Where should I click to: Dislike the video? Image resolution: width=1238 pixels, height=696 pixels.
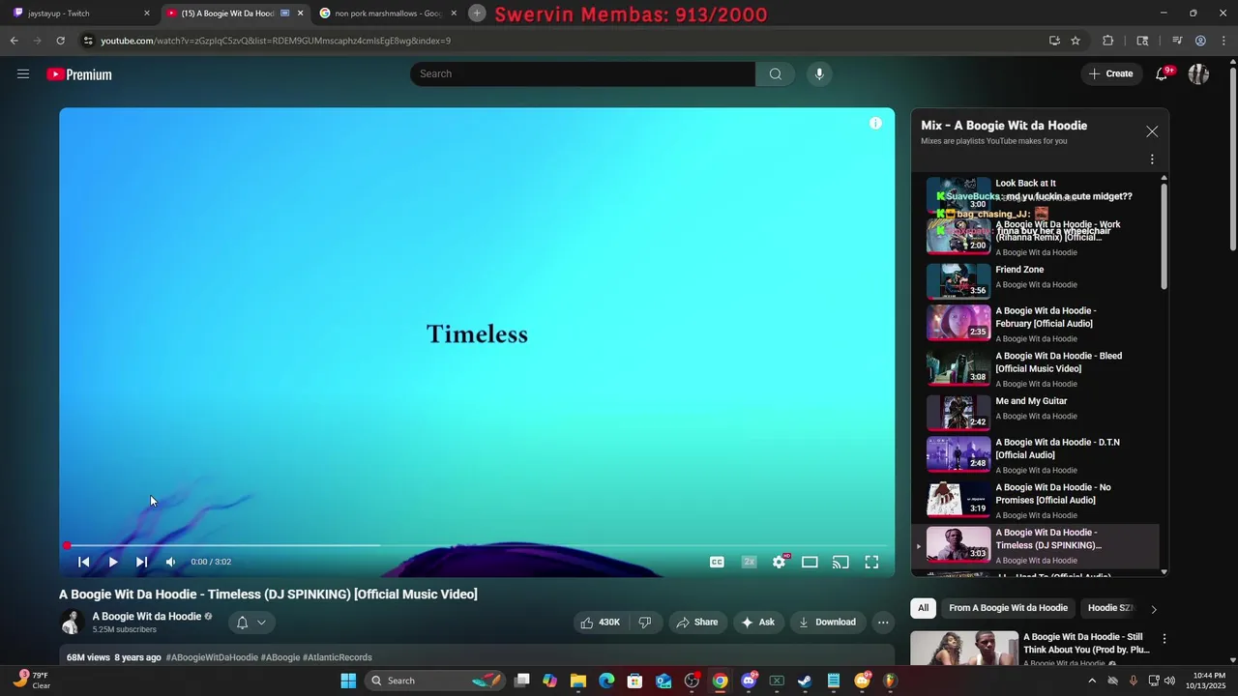tap(645, 623)
